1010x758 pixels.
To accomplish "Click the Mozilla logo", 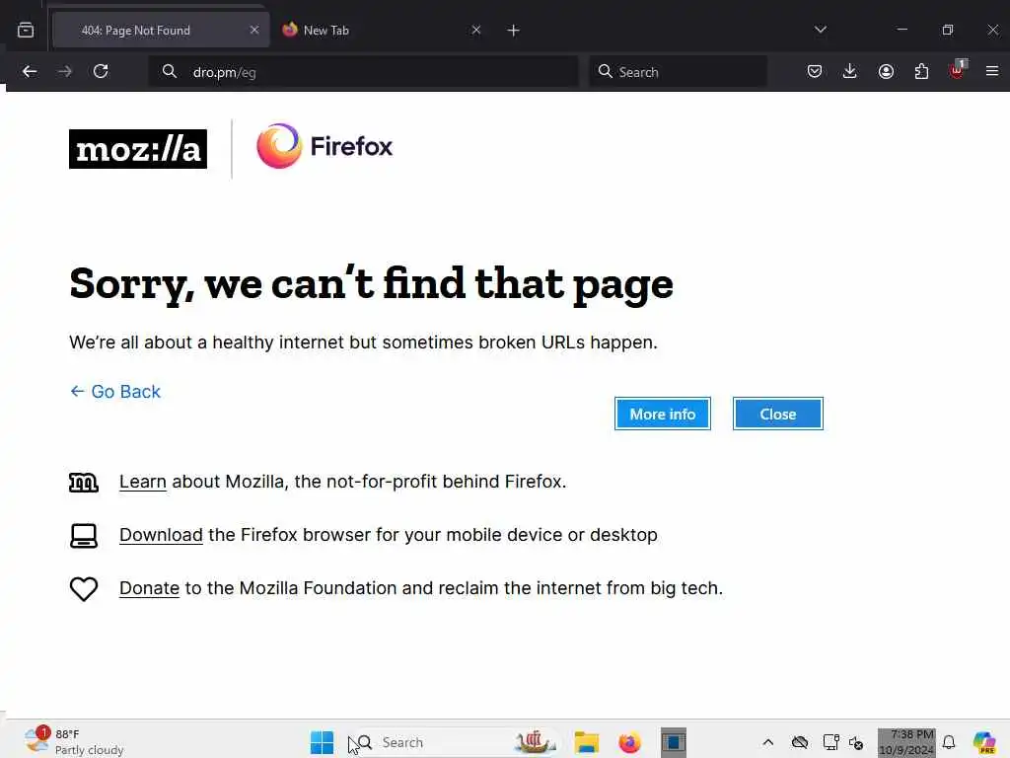I will (138, 149).
